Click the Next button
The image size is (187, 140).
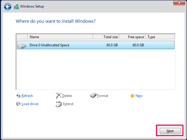[x=170, y=131]
